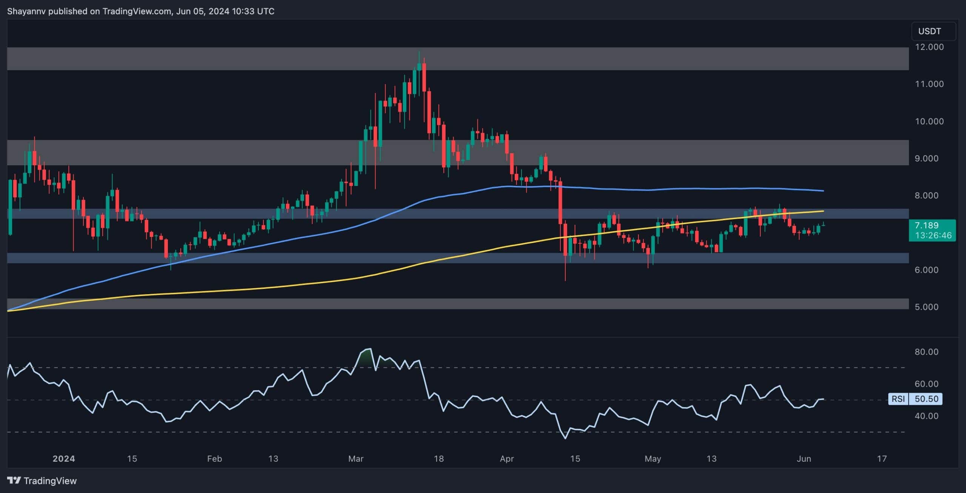Screen dimensions: 966x493
Task: Click the RSI indicator tag
Action: click(898, 399)
